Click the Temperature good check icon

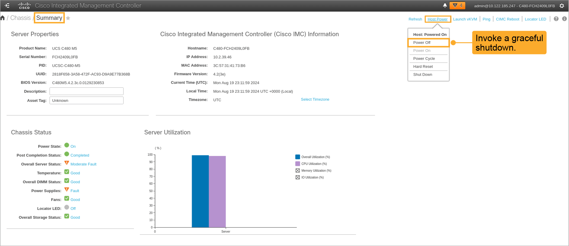coord(67,172)
